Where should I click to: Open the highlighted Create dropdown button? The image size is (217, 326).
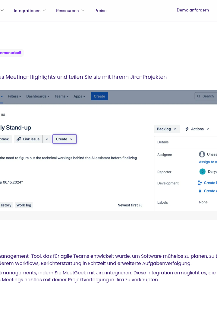[64, 139]
